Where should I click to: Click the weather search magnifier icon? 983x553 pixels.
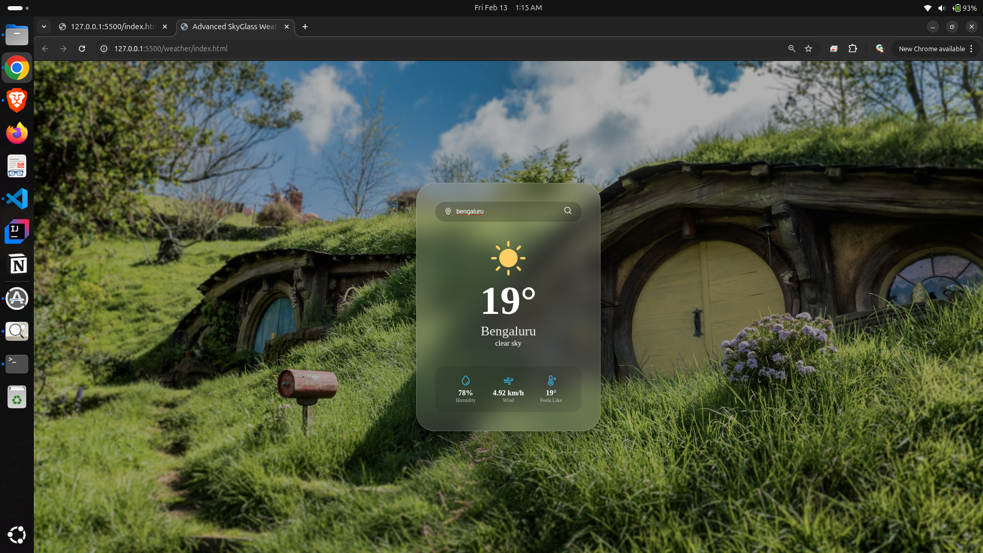(568, 210)
